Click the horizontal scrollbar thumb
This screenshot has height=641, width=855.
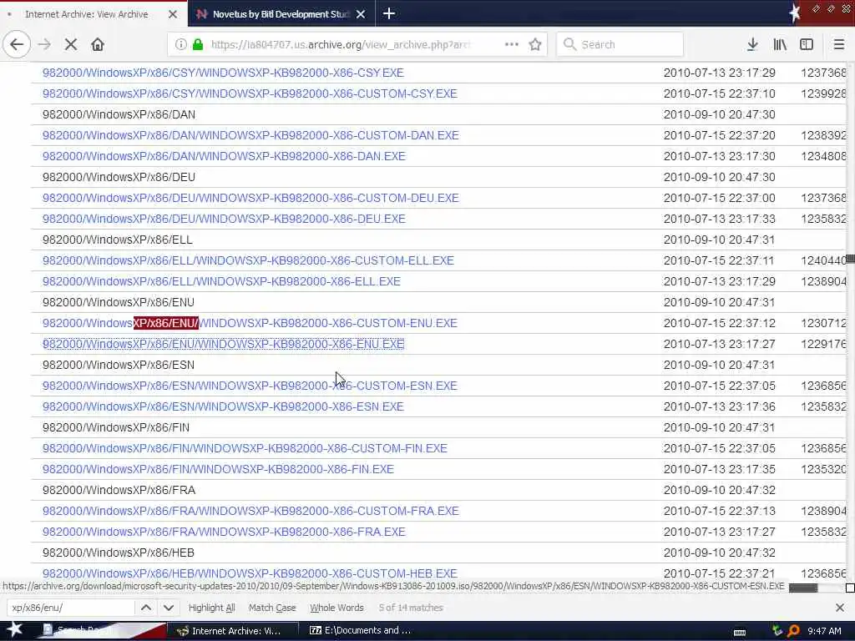tap(803, 588)
